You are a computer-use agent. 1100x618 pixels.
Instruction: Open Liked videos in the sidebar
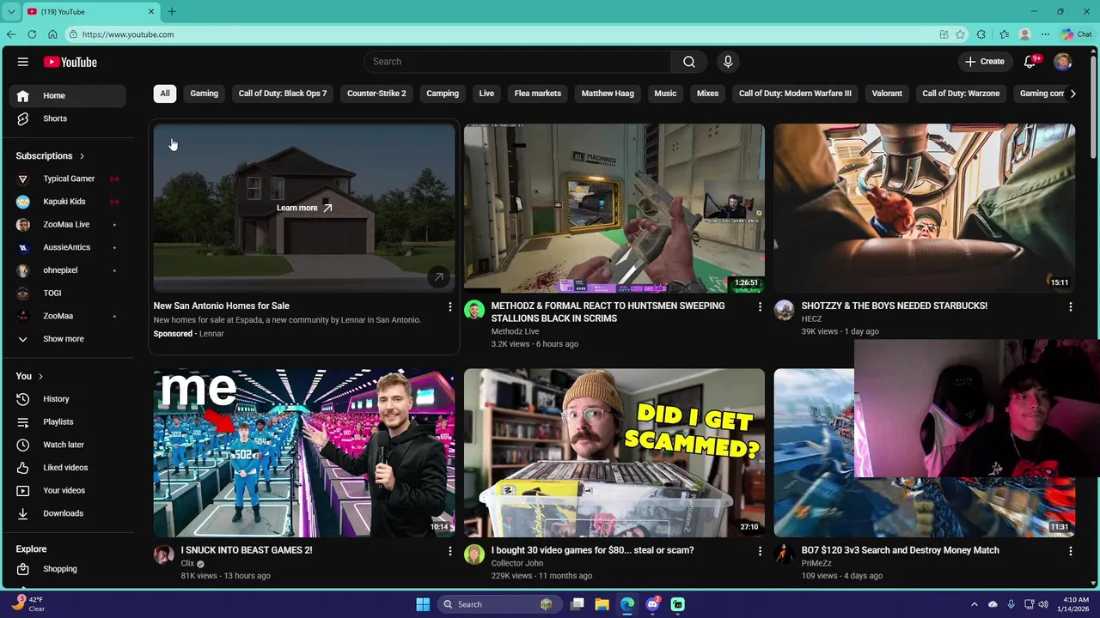68,468
